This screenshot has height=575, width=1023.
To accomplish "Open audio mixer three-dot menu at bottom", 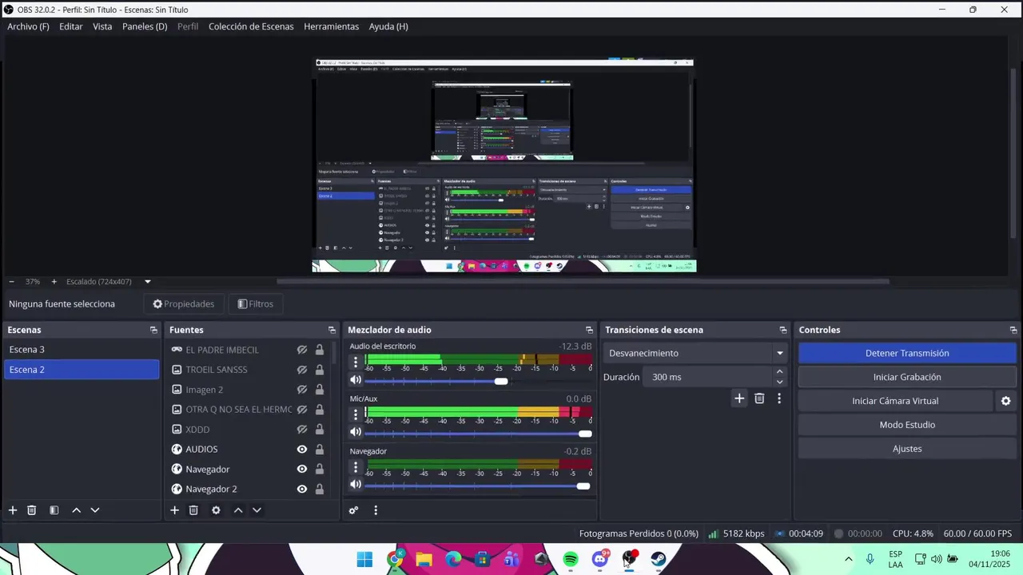I will point(376,510).
